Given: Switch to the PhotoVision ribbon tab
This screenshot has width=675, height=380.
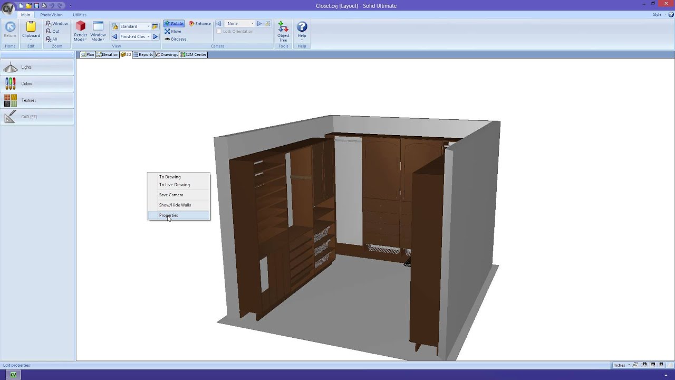Looking at the screenshot, I should (51, 15).
